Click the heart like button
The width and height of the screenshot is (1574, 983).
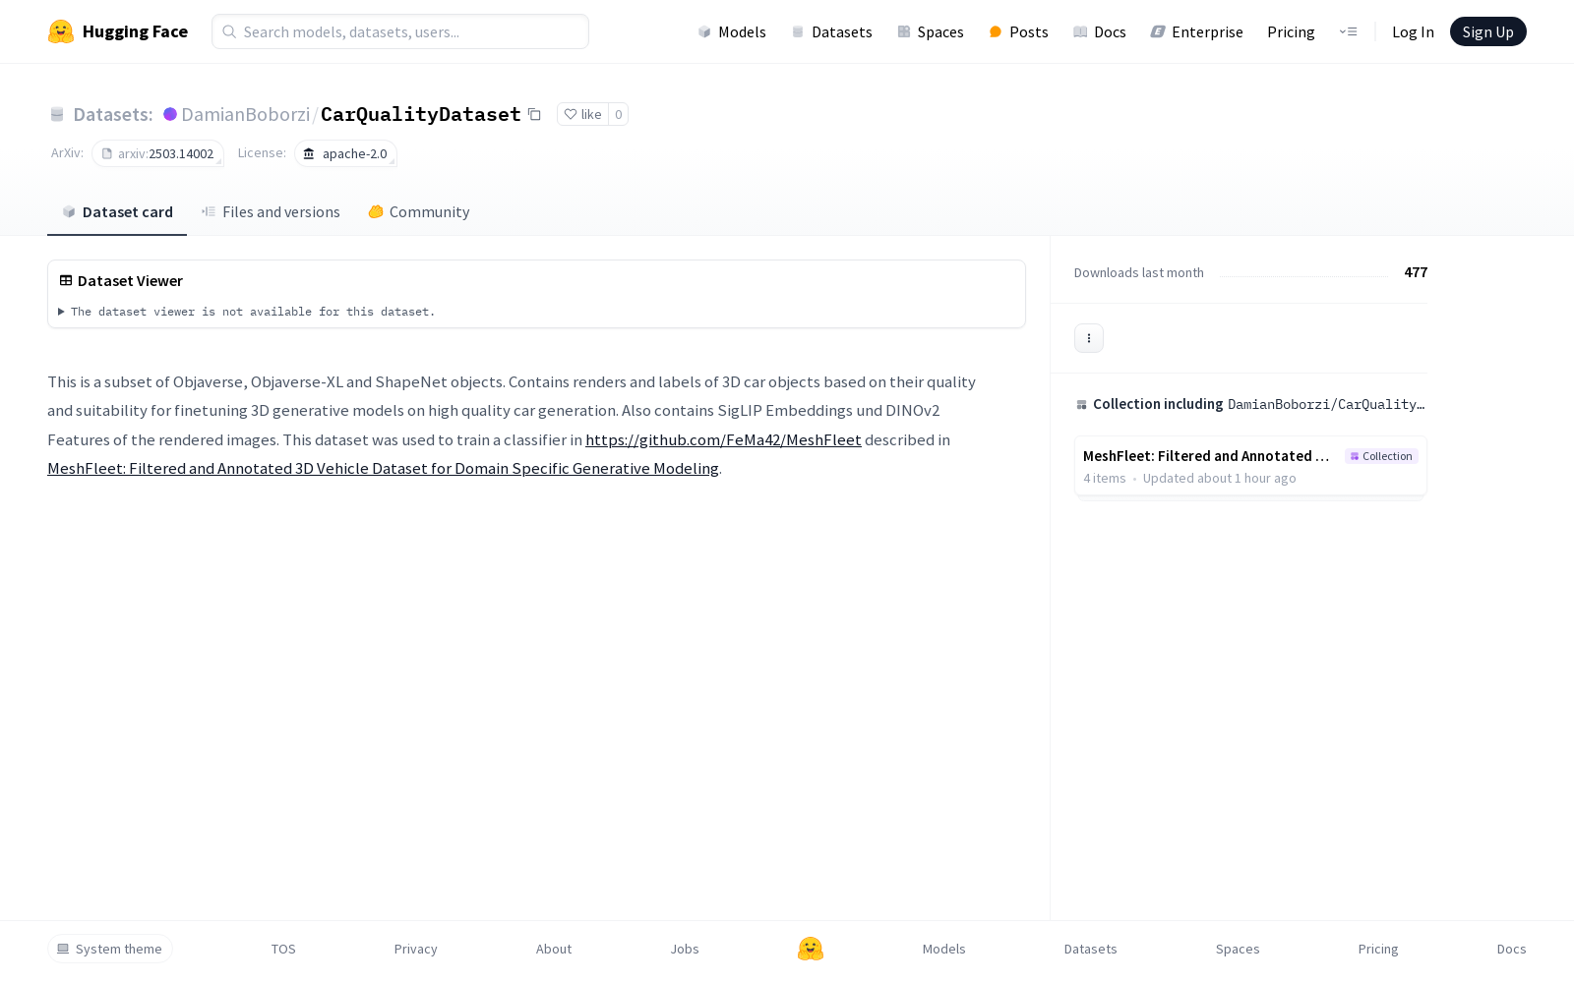click(x=582, y=114)
